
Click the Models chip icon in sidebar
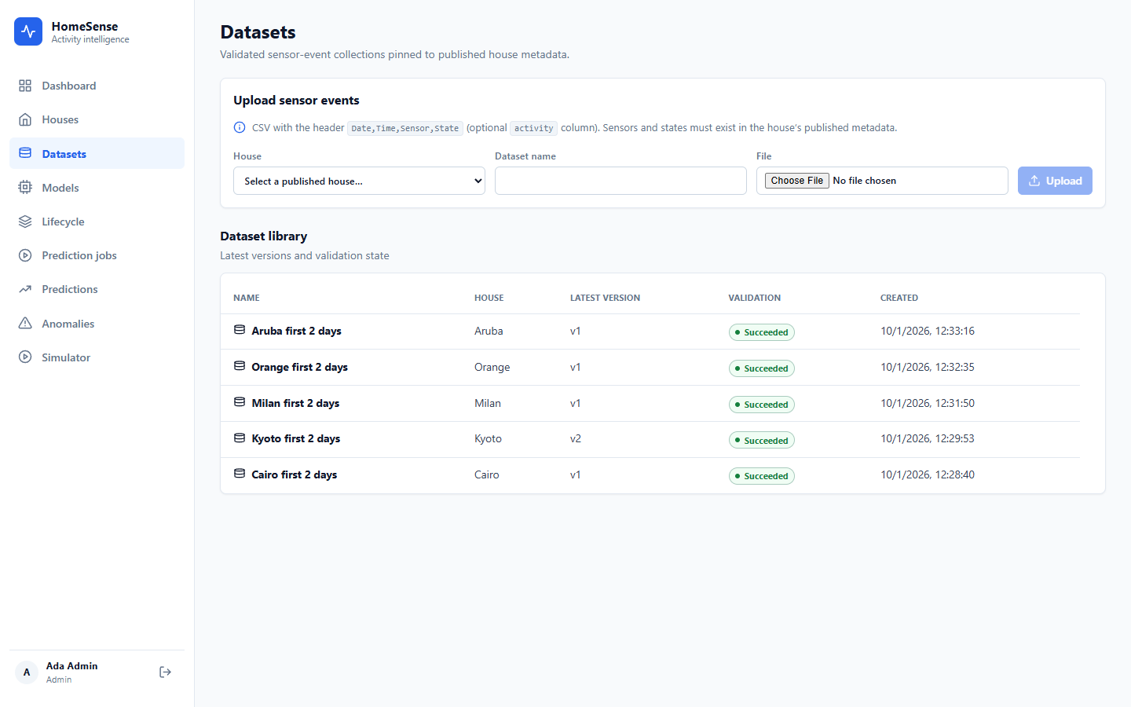25,187
